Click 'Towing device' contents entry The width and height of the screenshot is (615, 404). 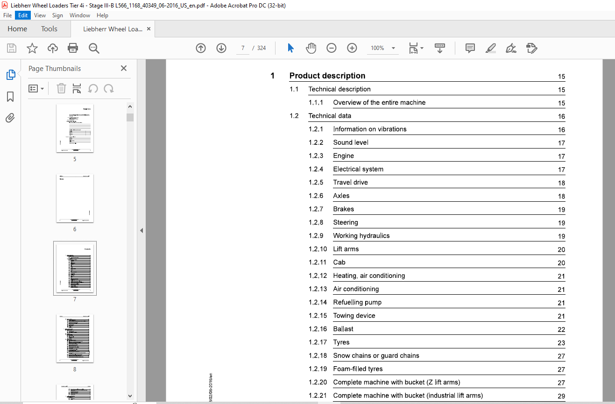pyautogui.click(x=354, y=316)
